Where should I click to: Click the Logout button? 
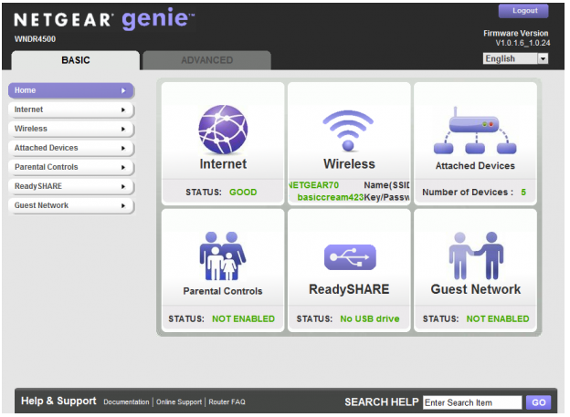tap(523, 11)
